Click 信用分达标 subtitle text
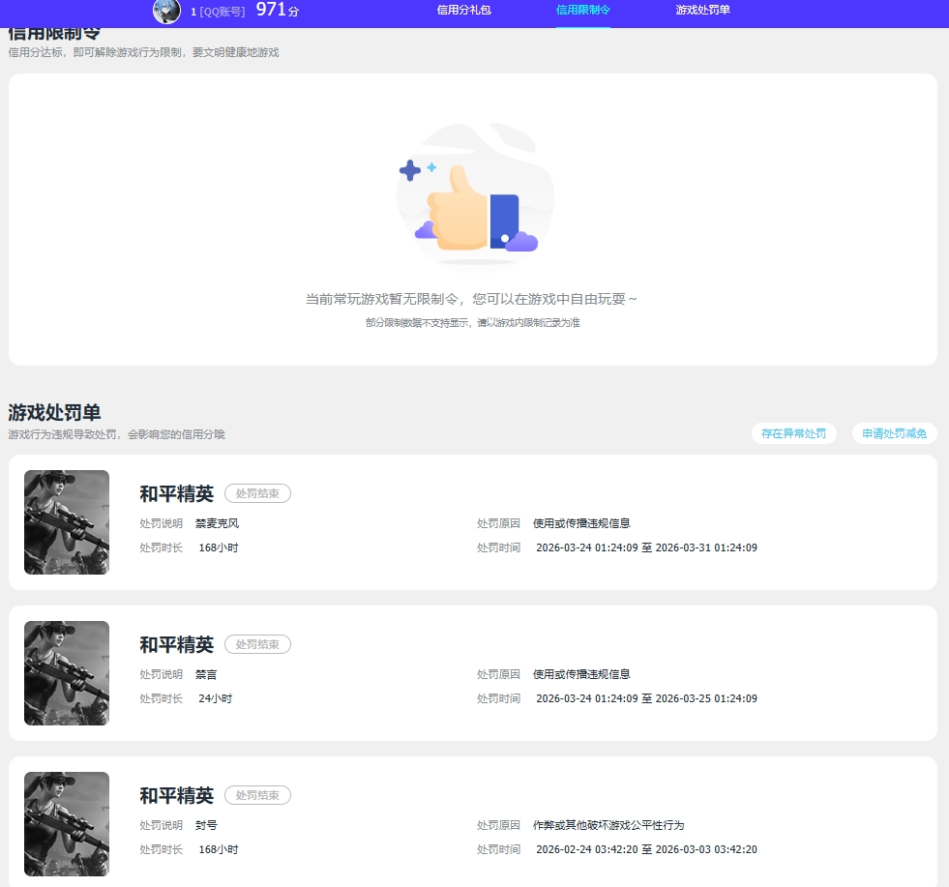The image size is (949, 887). [143, 52]
